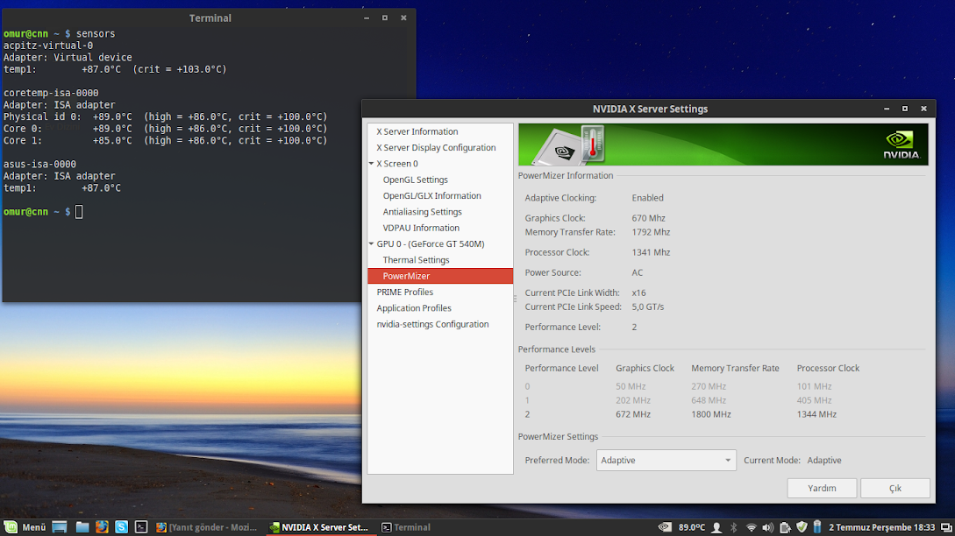Select the X Screen 0 label in sidebar
The width and height of the screenshot is (955, 536).
tap(397, 164)
